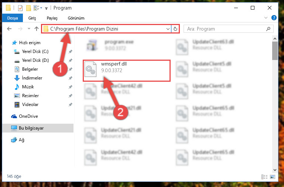The height and width of the screenshot is (187, 284).
Task: Click Properties icon in quick access toolbar
Action: 20,8
